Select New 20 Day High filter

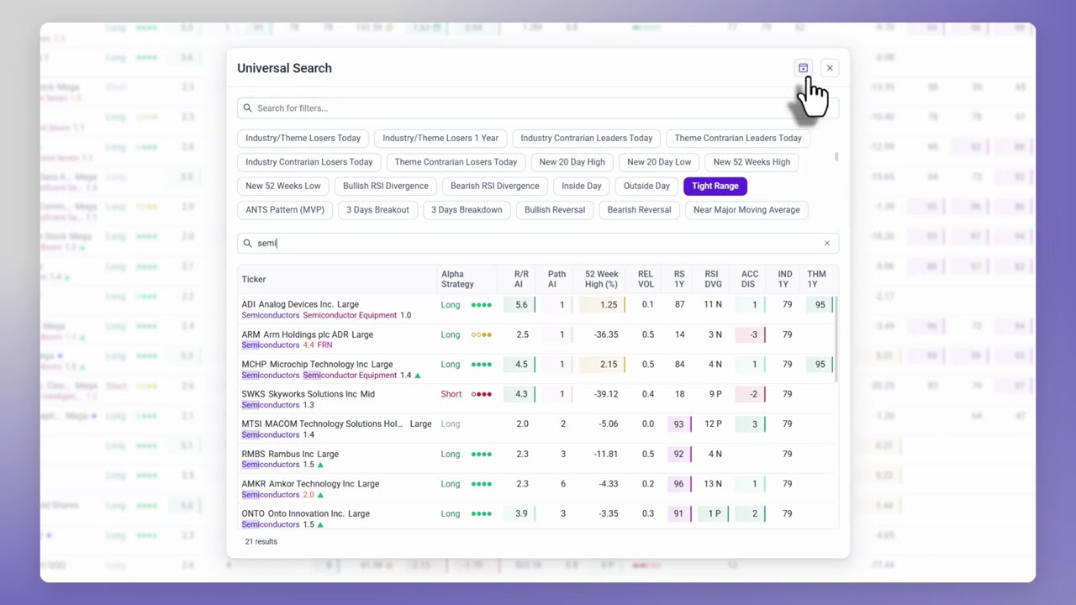tap(572, 162)
